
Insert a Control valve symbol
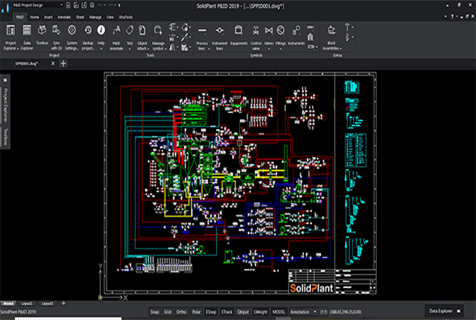point(256,37)
